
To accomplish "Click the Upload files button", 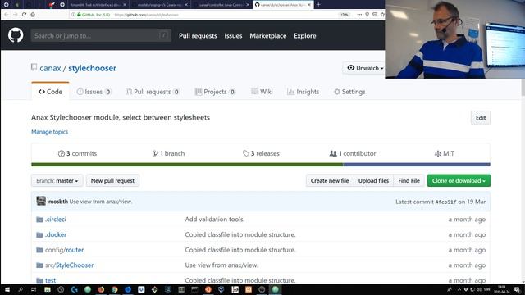I will pyautogui.click(x=373, y=180).
